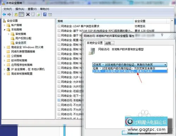Select 网络列表管理器策略 folder
Image resolution: width=176 pixels, height=136 pixels.
coord(23,51)
